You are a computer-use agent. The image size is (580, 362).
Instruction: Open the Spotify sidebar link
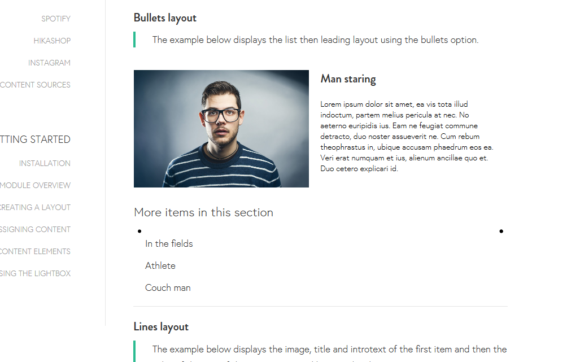coord(56,19)
